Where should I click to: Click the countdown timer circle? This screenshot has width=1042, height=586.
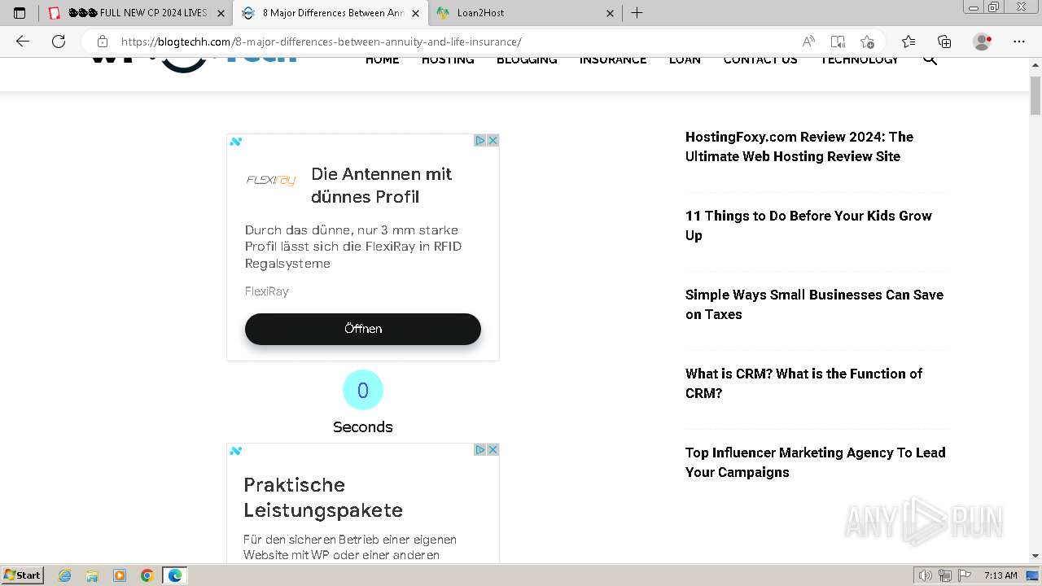(363, 390)
